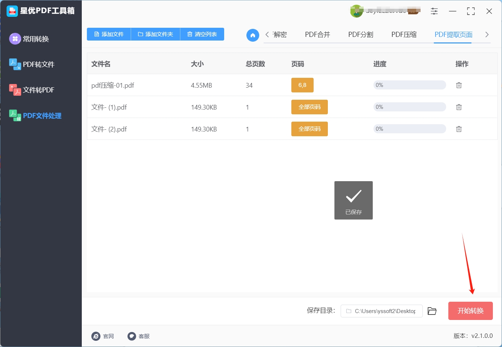
Task: Click the 添加文件夹 button
Action: pos(156,34)
